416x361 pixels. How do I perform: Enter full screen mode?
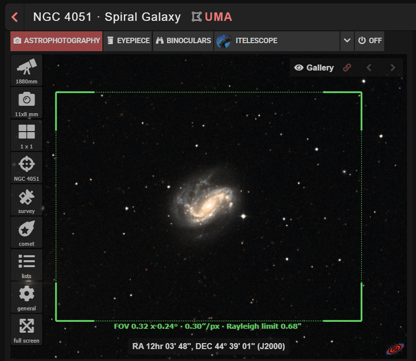tap(26, 329)
